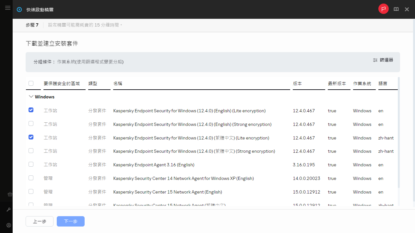The image size is (415, 233).
Task: Open the wrench settings icon in sidebar
Action: 9,210
